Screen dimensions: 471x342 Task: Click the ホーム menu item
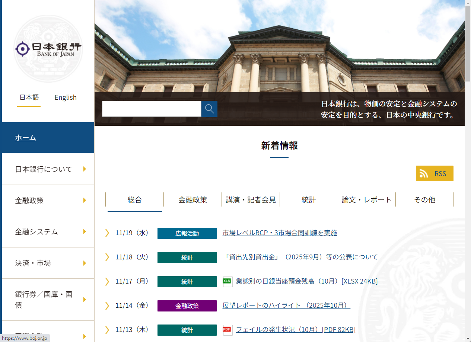[x=26, y=137]
